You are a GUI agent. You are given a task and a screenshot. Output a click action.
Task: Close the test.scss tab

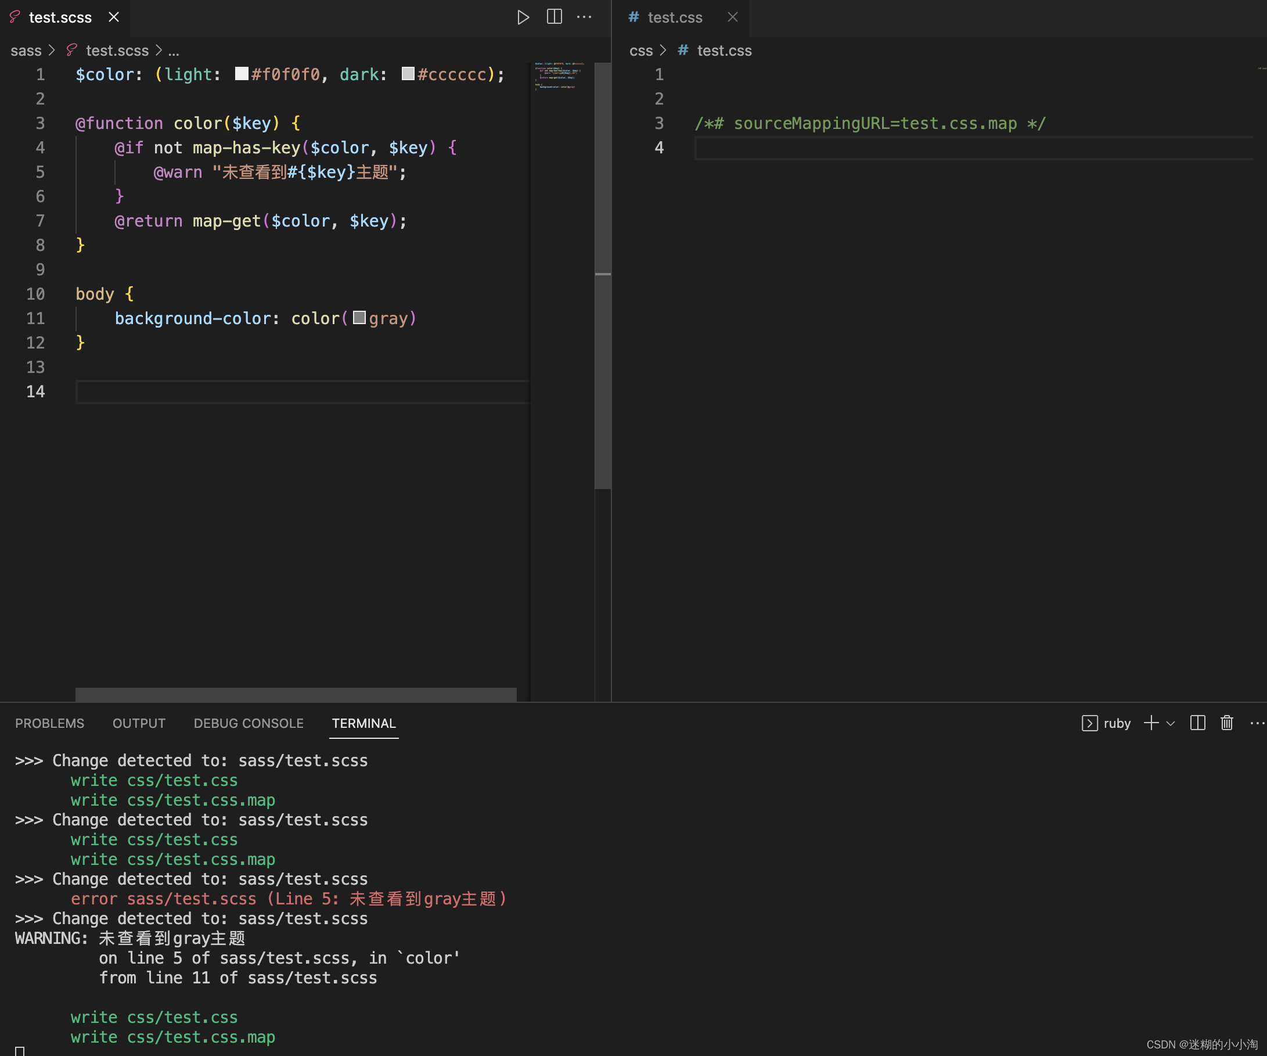pyautogui.click(x=113, y=17)
